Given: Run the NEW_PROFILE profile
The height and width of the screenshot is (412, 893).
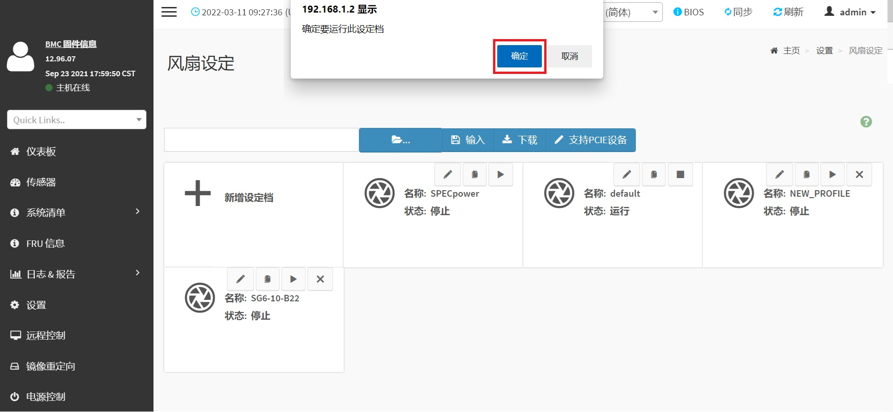Looking at the screenshot, I should (833, 174).
